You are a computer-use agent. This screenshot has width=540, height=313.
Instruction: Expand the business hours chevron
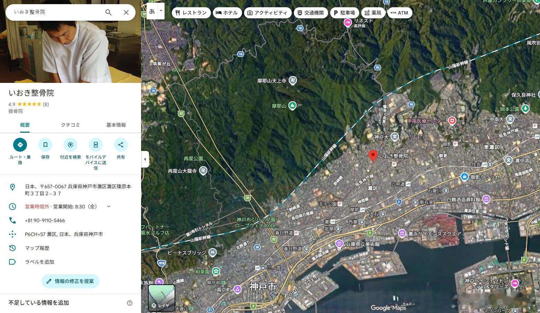click(109, 207)
